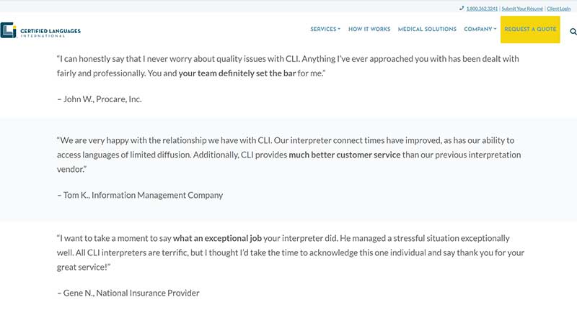
Task: Select Medical Solutions in the navigation
Action: click(427, 29)
